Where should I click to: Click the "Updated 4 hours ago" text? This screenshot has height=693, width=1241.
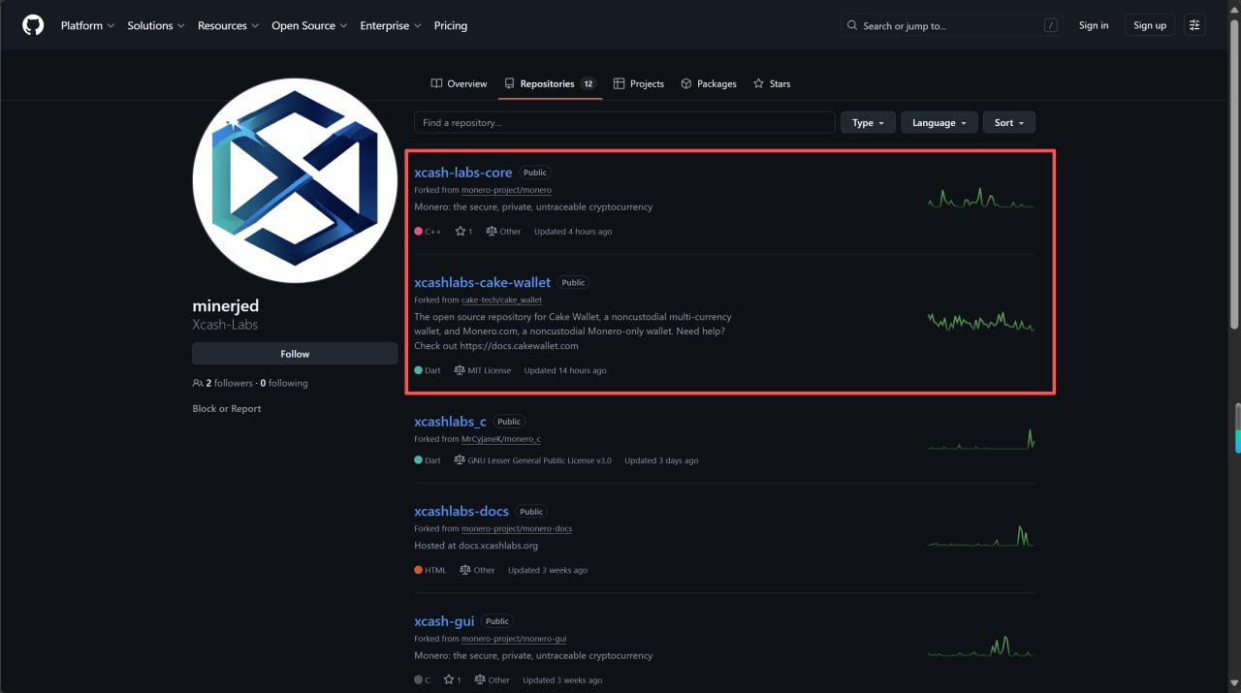[573, 232]
